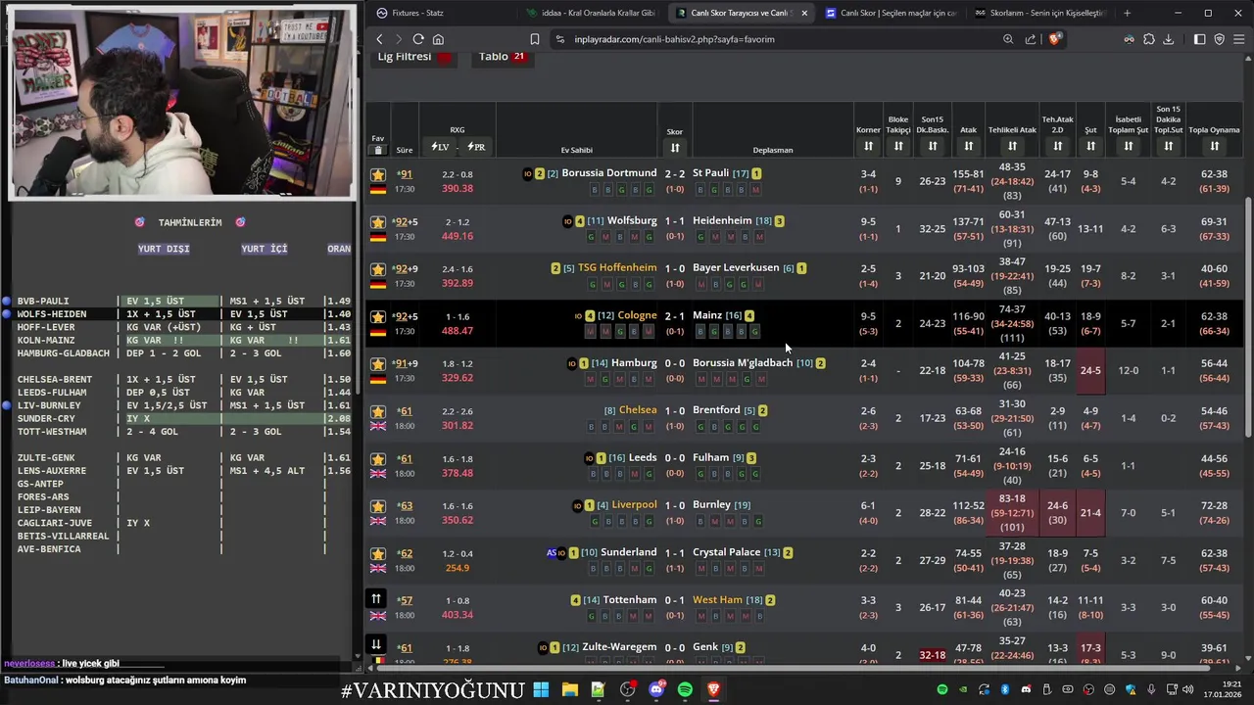Share this page via share icon

[1031, 39]
